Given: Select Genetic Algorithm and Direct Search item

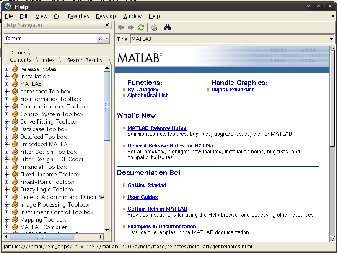Looking at the screenshot, I should click(x=62, y=197).
